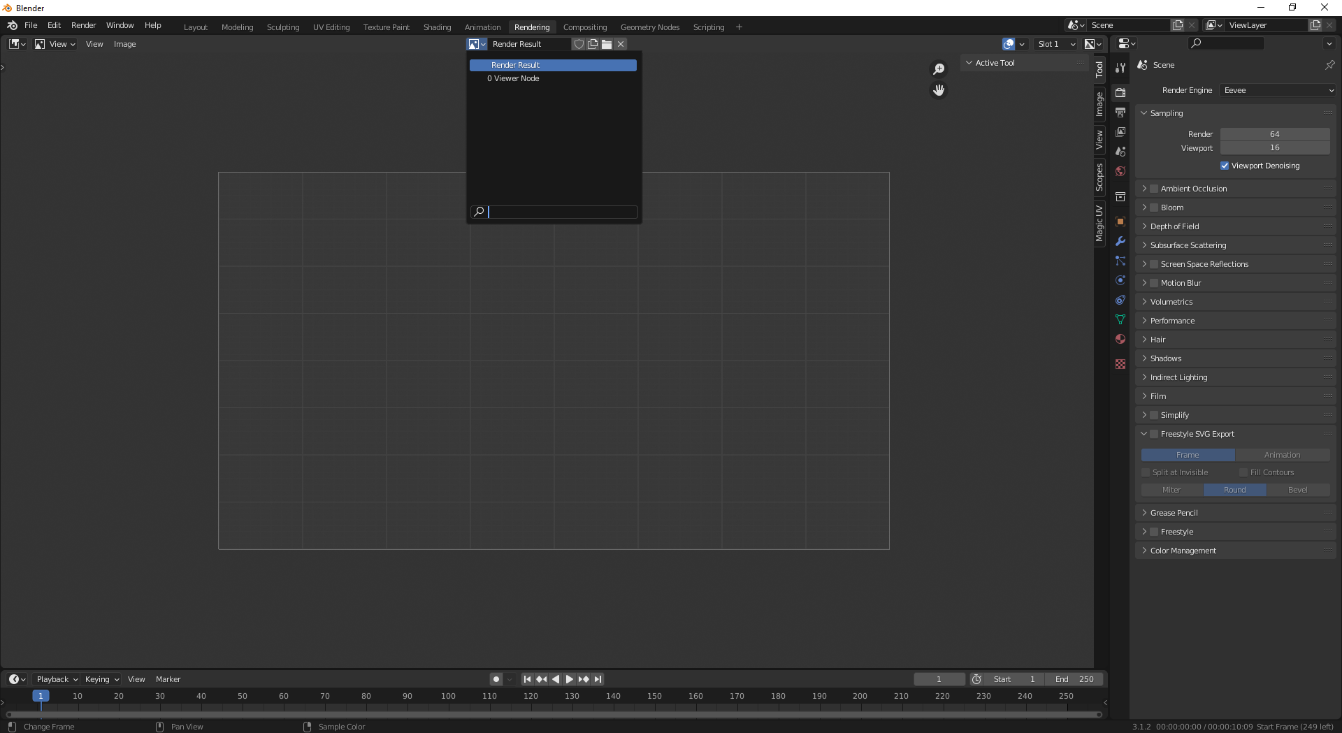Open the Render Engine Eevee dropdown

tap(1278, 90)
